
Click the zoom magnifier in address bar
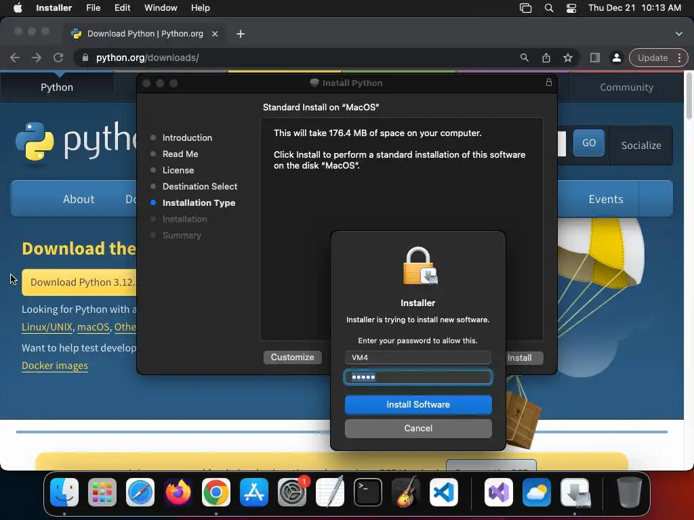click(x=525, y=58)
